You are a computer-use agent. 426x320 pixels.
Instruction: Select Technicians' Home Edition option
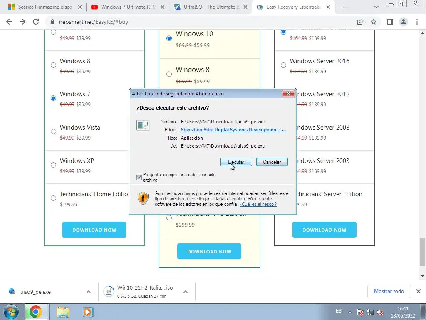(54, 198)
